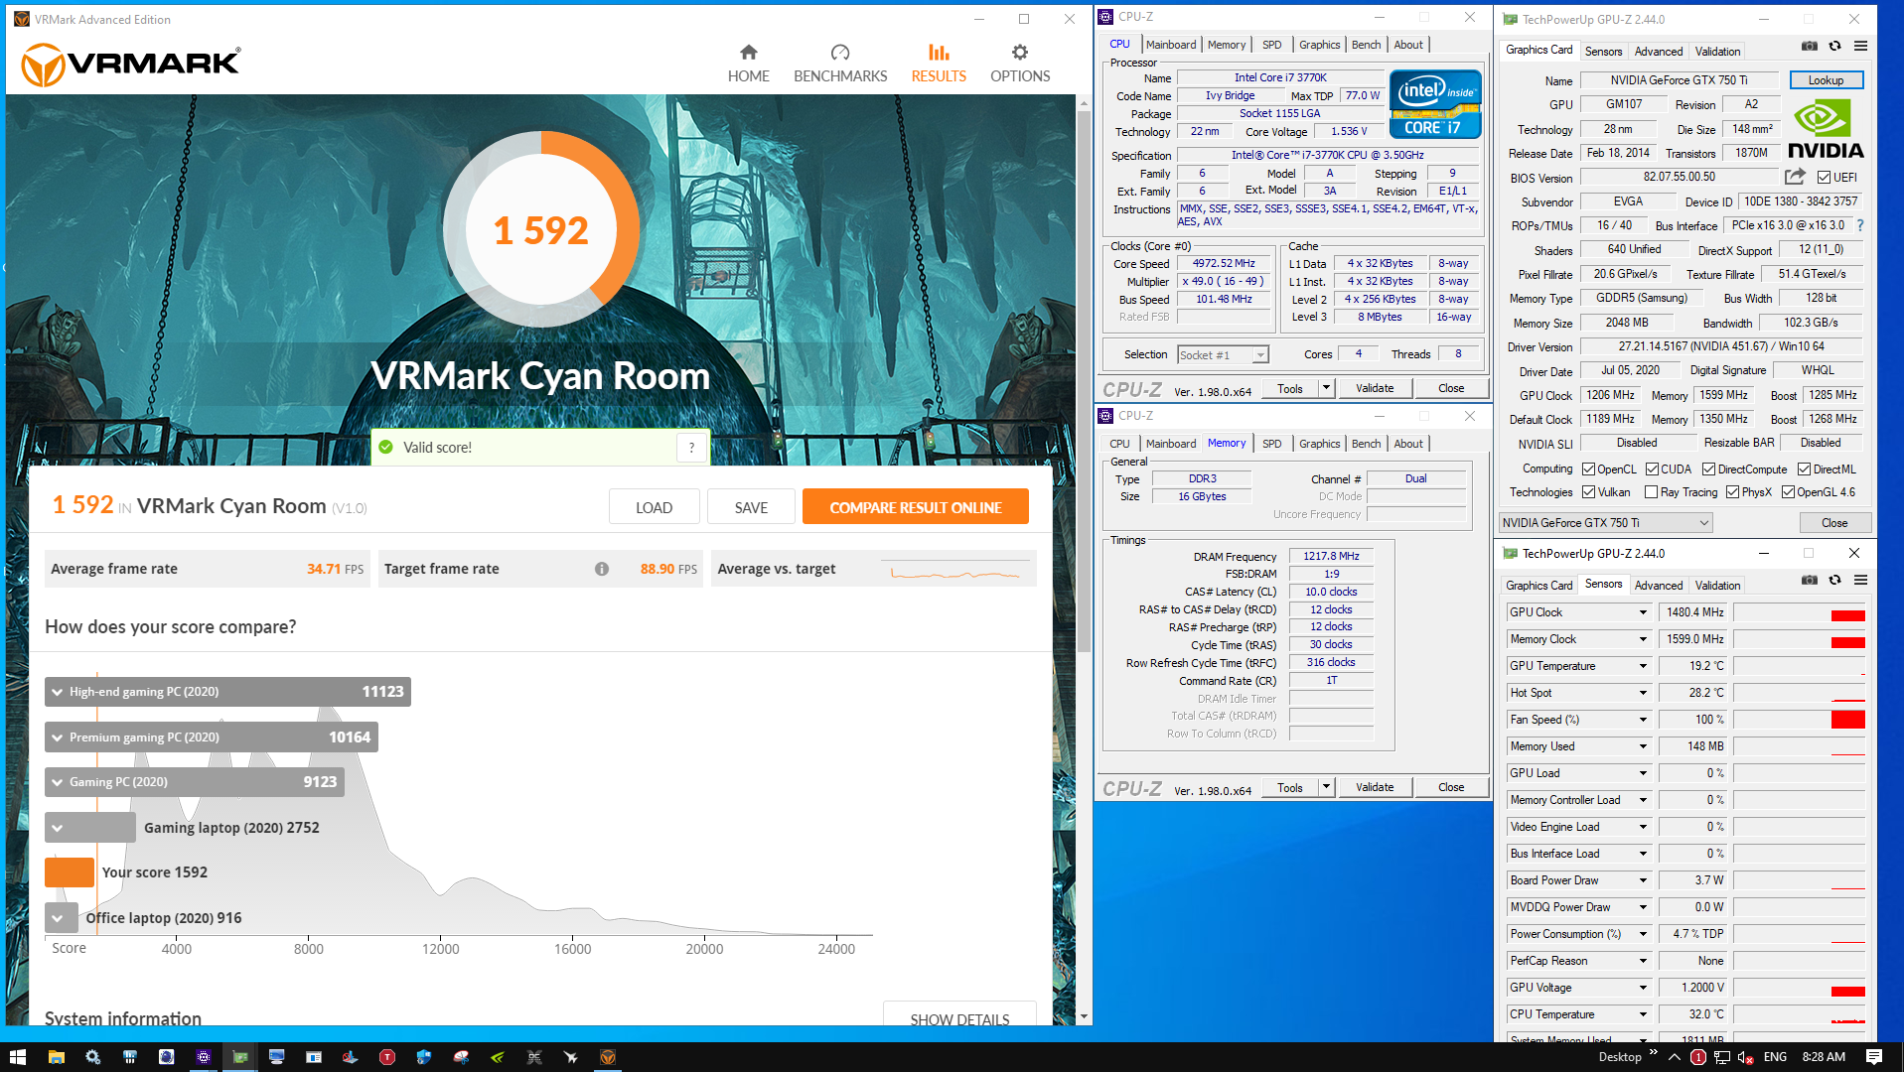
Task: Click the NVIDIA icon in the taskbar
Action: point(497,1057)
